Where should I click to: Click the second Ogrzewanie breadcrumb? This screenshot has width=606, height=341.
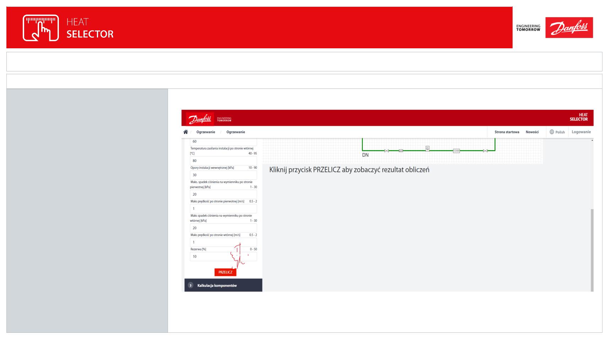pos(236,132)
